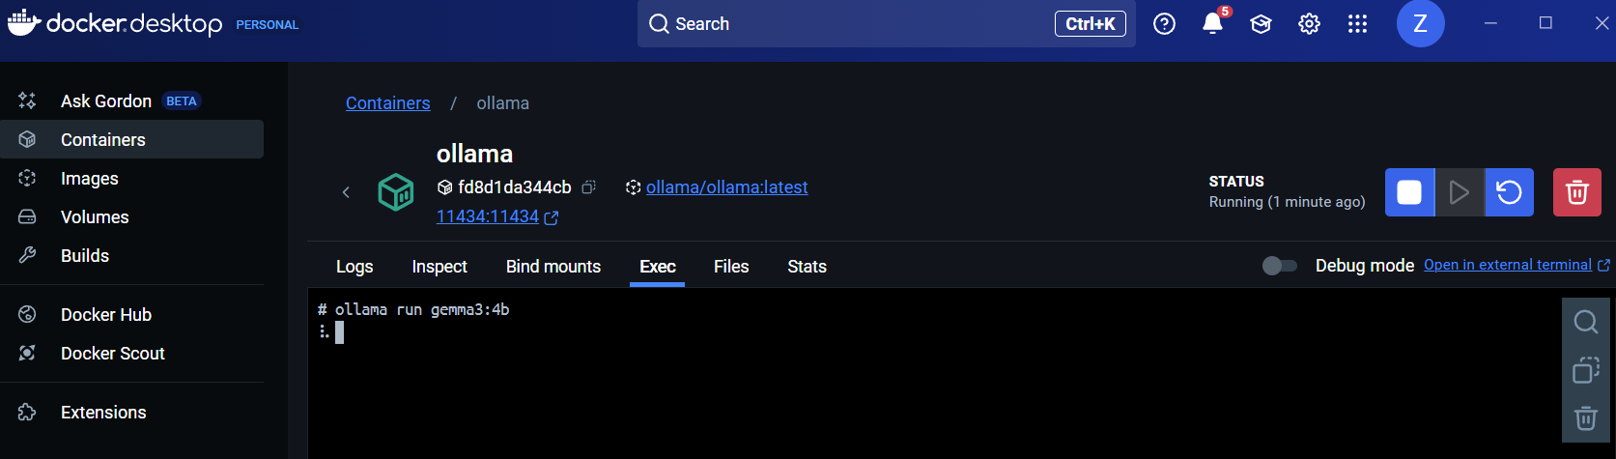1616x459 pixels.
Task: Click the 'ollama run gemma3:4b' terminal line
Action: coord(422,310)
